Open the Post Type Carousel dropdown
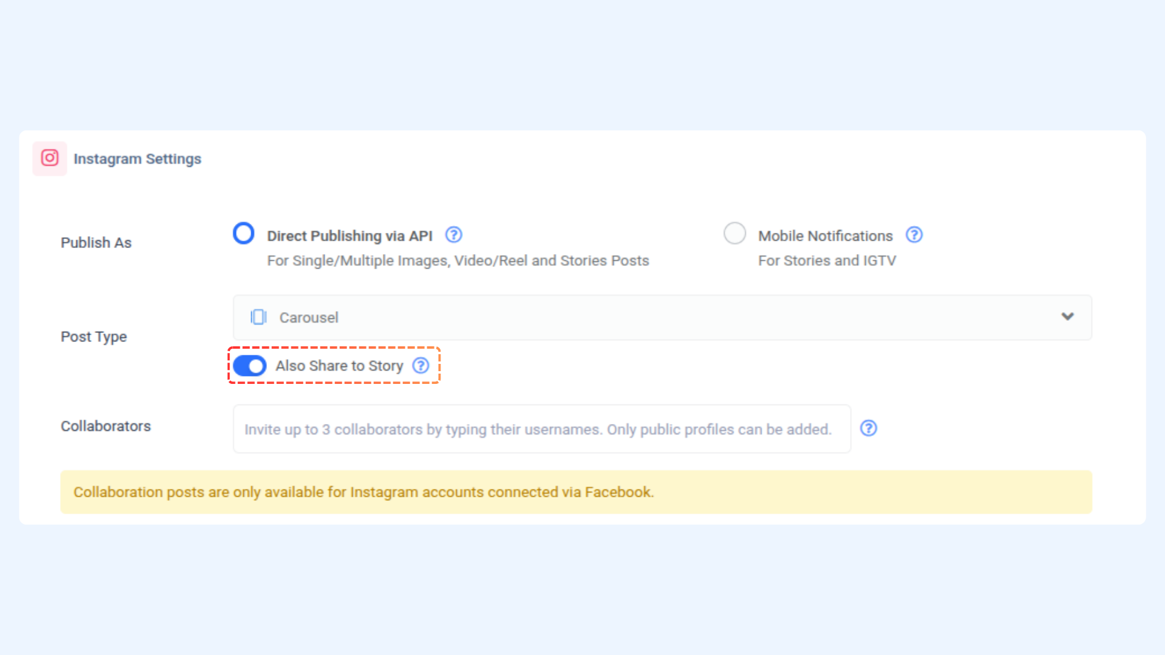1165x655 pixels. pos(661,317)
